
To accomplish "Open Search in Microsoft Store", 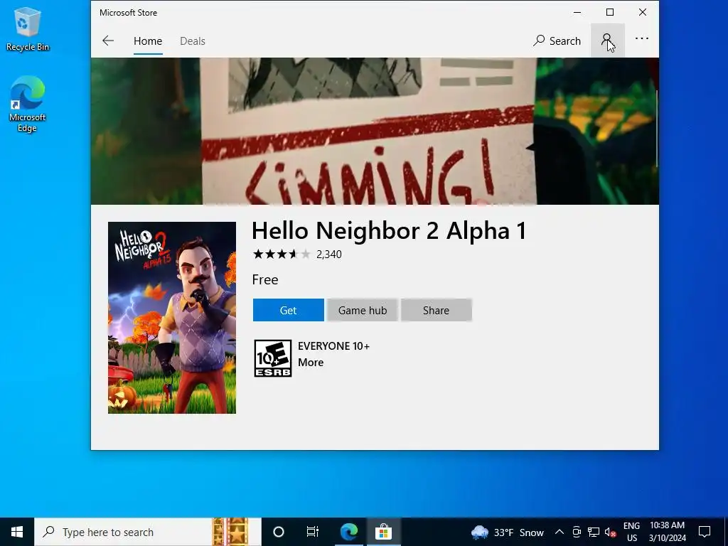I will point(557,41).
